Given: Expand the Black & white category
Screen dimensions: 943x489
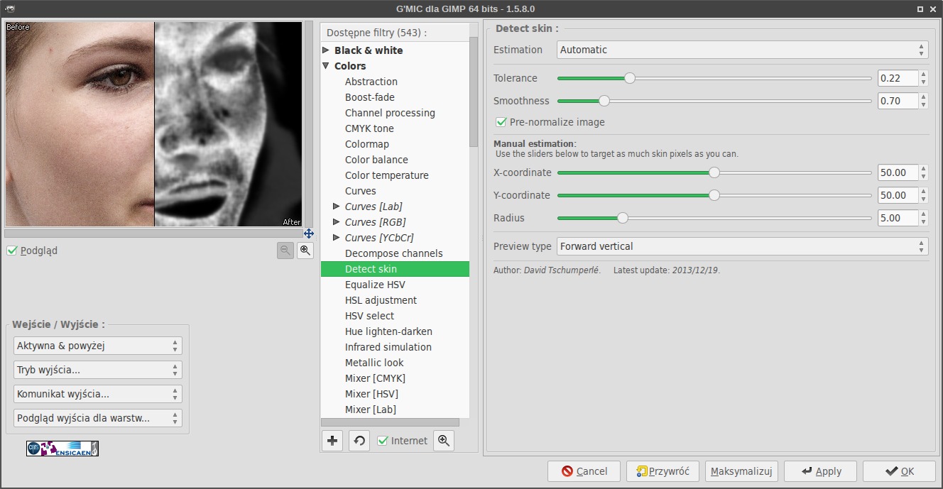Looking at the screenshot, I should click(x=327, y=50).
